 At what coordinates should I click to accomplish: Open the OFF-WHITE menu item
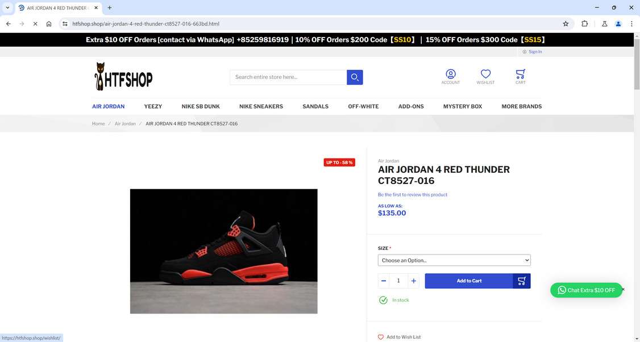[x=363, y=106]
